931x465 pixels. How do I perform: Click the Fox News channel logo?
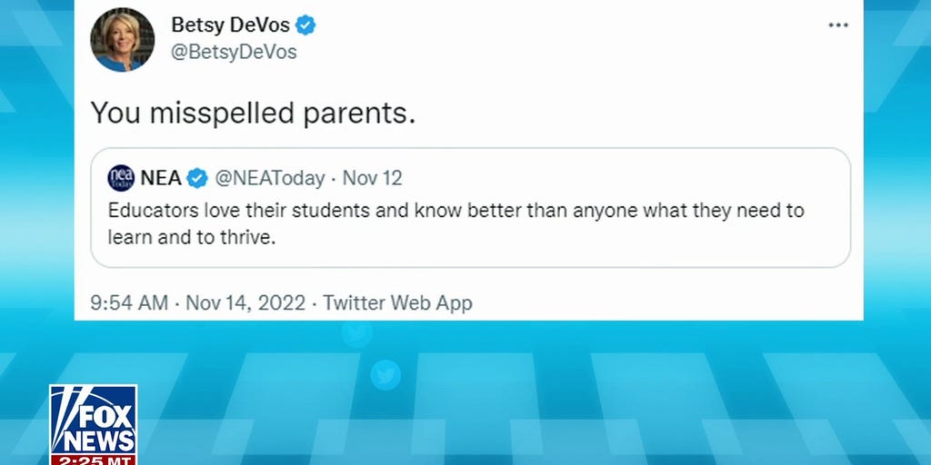pyautogui.click(x=93, y=421)
